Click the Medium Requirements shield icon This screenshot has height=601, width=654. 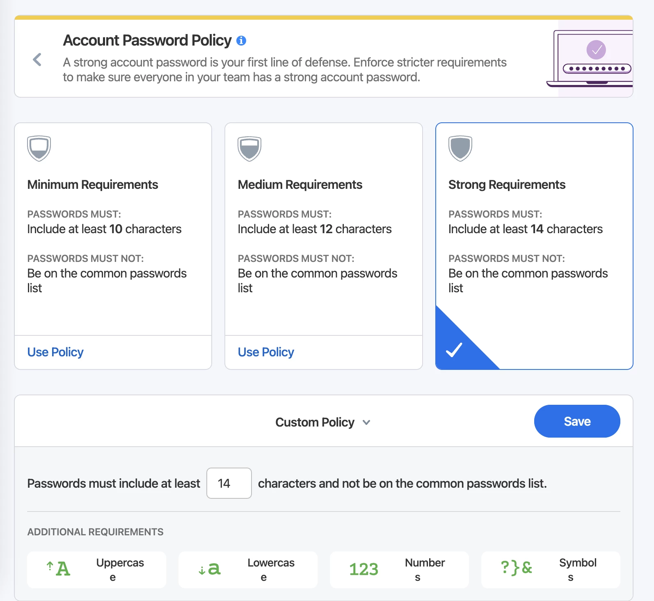tap(249, 148)
